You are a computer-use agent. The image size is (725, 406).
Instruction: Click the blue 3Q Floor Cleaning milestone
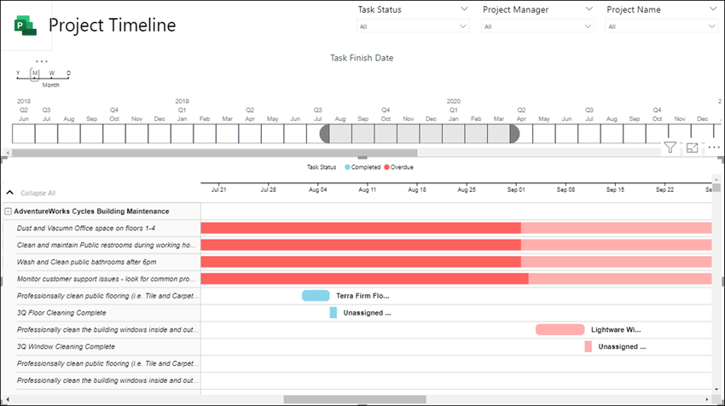click(x=333, y=312)
